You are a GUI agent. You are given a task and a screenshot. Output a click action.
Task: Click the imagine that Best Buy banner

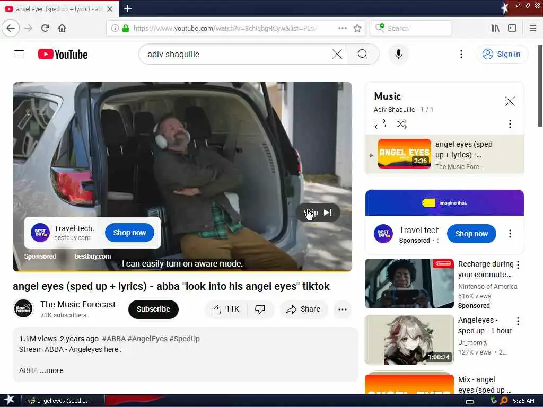pyautogui.click(x=444, y=203)
